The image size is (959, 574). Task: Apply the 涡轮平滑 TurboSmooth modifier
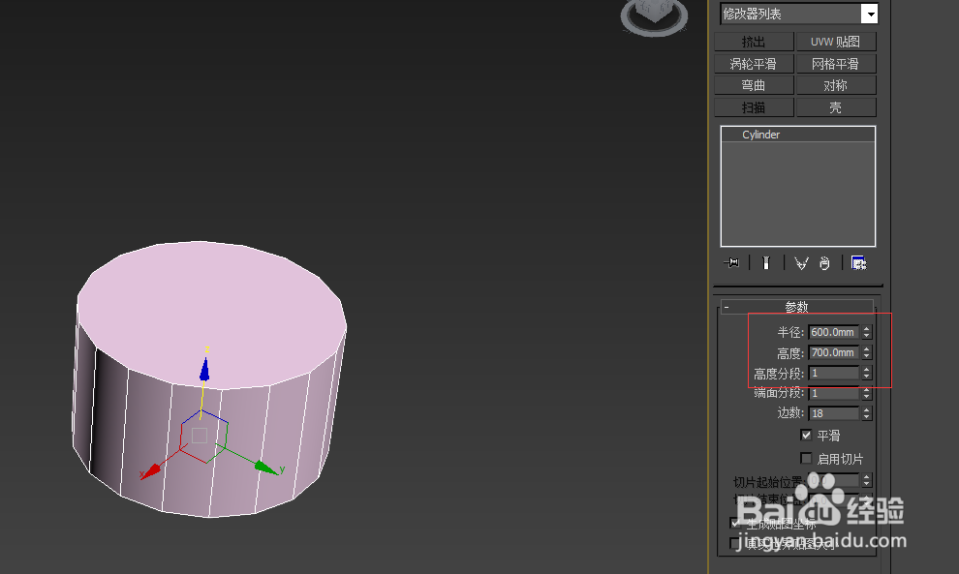pos(754,63)
